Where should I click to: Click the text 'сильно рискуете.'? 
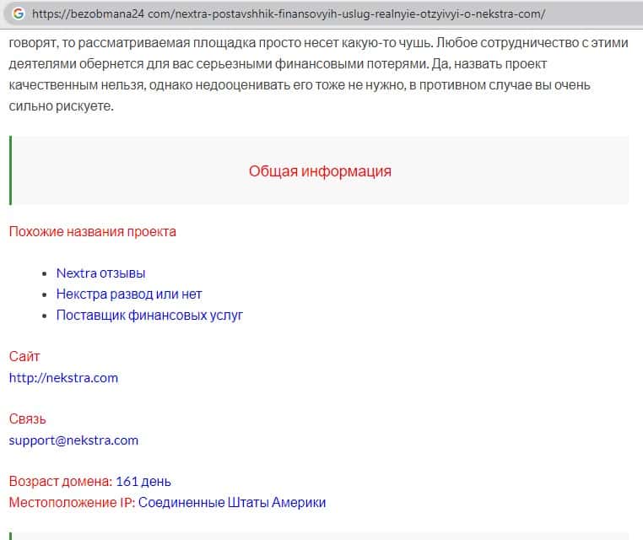tap(61, 106)
